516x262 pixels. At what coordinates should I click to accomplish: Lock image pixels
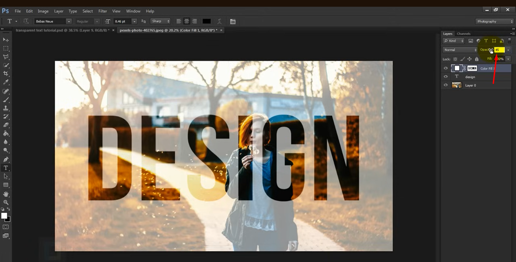(x=462, y=59)
